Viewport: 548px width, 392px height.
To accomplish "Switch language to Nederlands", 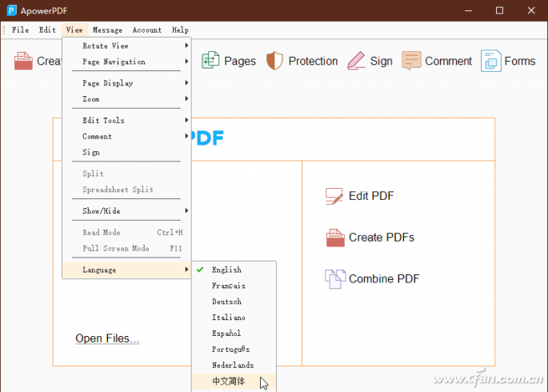I will click(x=234, y=365).
